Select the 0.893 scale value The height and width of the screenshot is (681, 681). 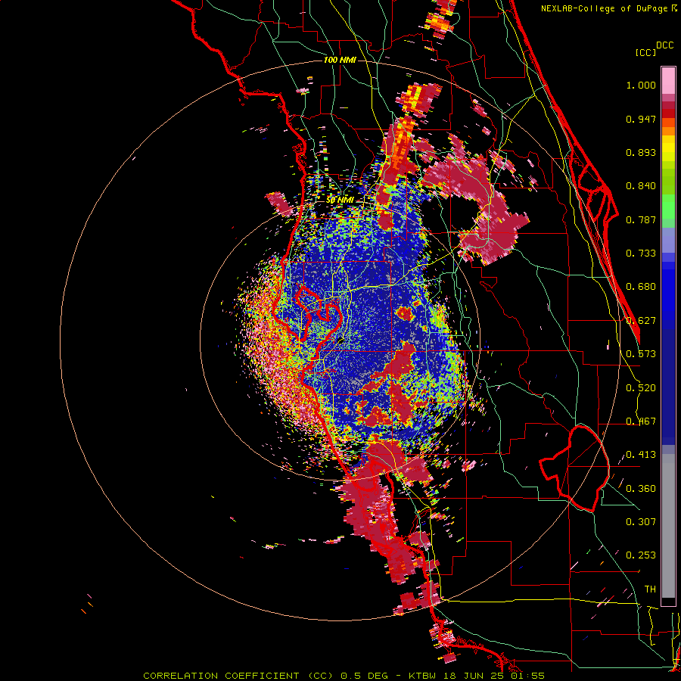coord(641,152)
